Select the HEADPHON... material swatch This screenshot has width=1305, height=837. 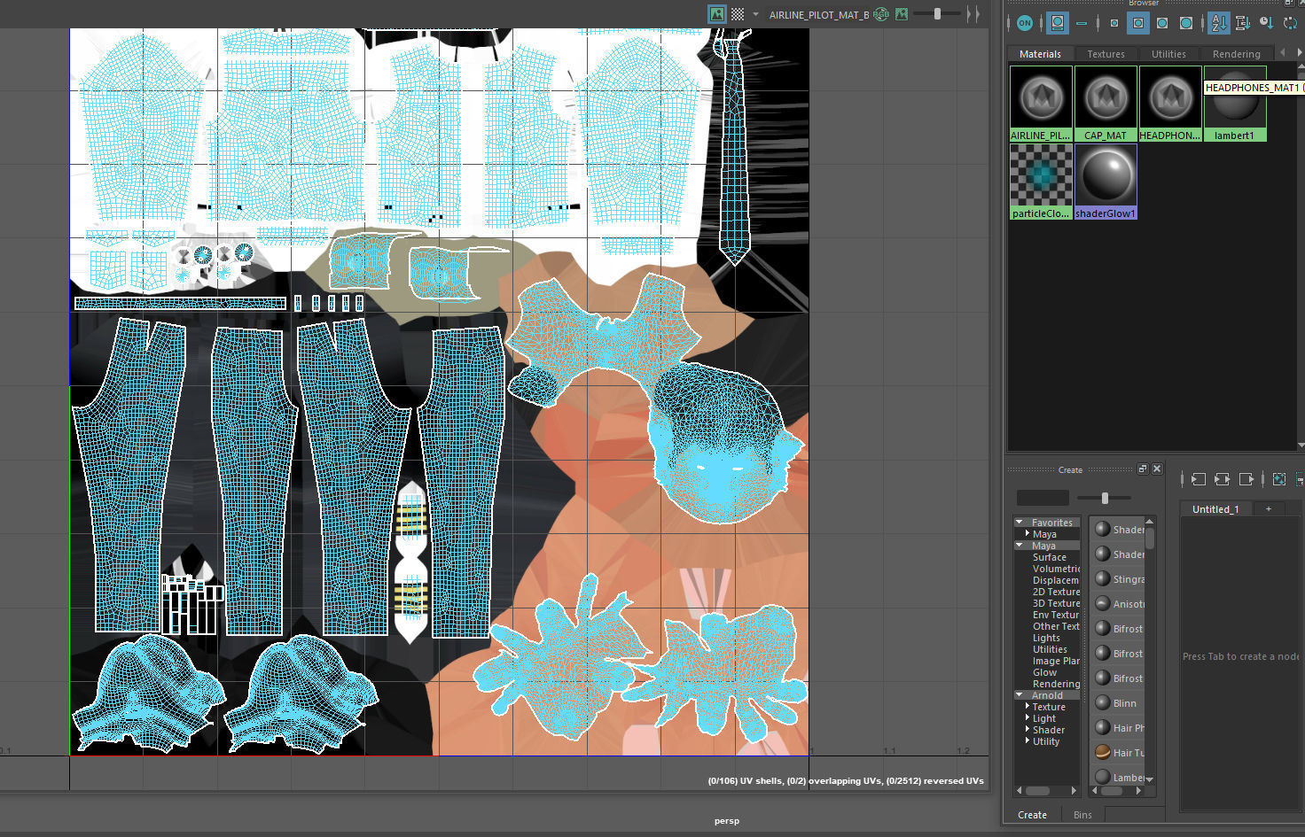click(x=1170, y=104)
